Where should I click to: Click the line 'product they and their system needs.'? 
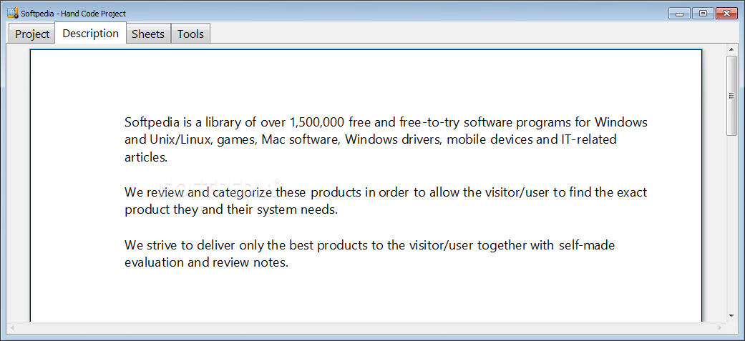[x=231, y=210]
